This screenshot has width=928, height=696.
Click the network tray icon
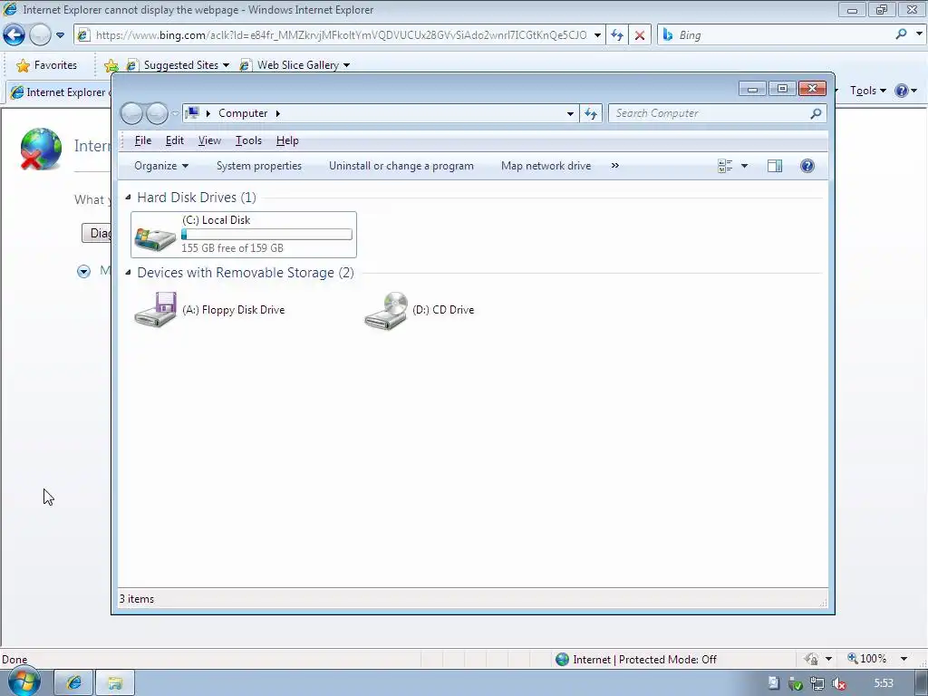(x=817, y=683)
